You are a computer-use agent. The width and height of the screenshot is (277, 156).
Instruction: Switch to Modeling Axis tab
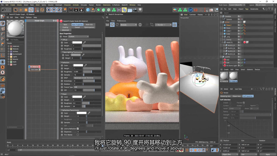[x=225, y=96]
